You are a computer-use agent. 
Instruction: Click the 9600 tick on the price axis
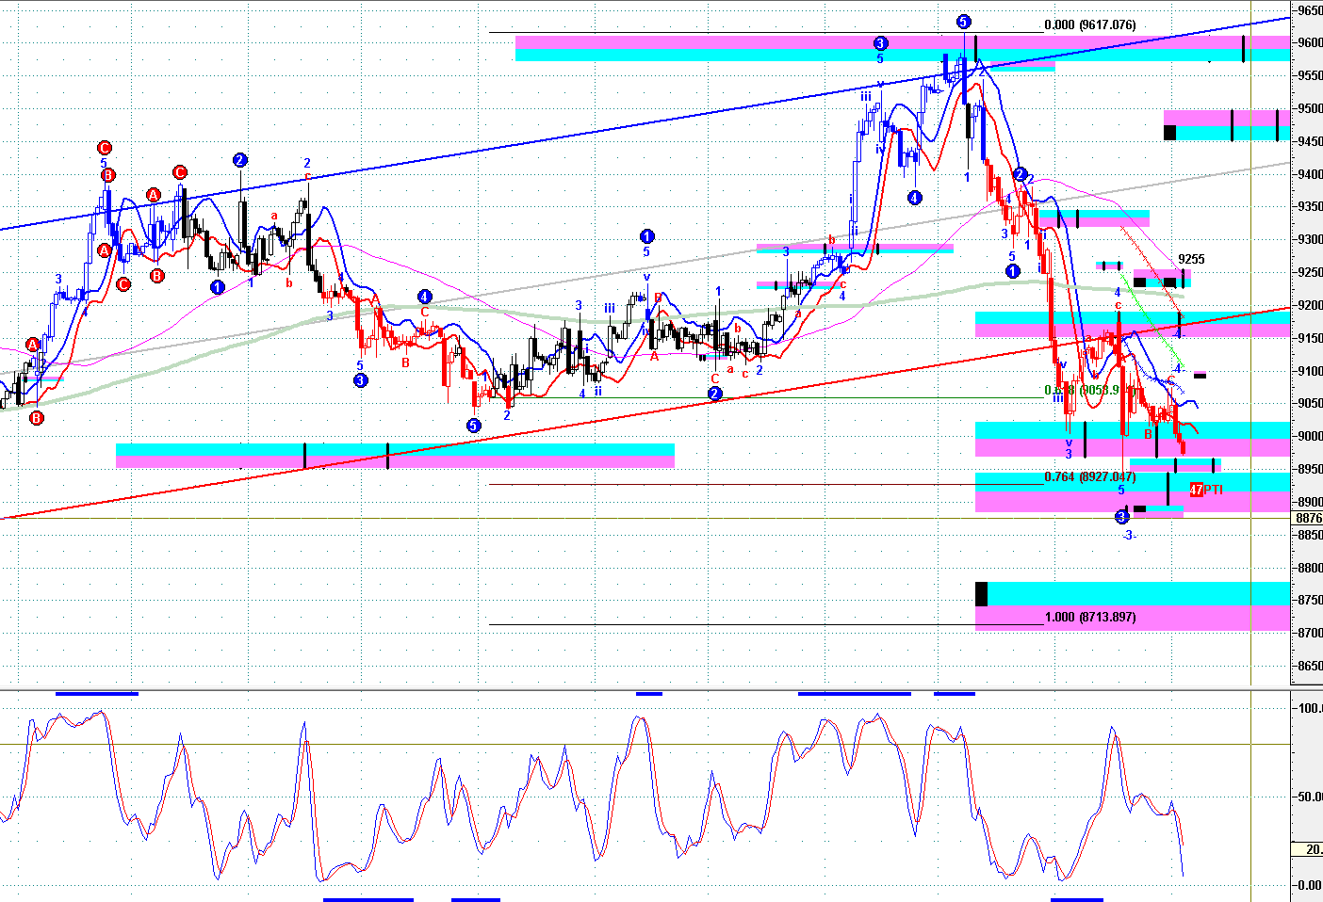point(1309,42)
